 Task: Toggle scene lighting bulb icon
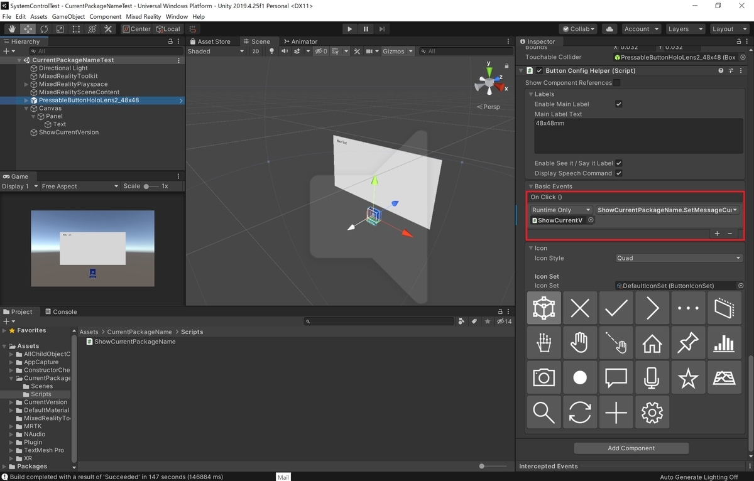click(x=272, y=51)
